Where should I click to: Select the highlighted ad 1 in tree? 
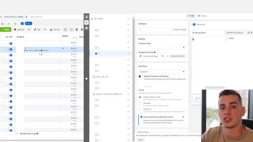[x=97, y=54]
